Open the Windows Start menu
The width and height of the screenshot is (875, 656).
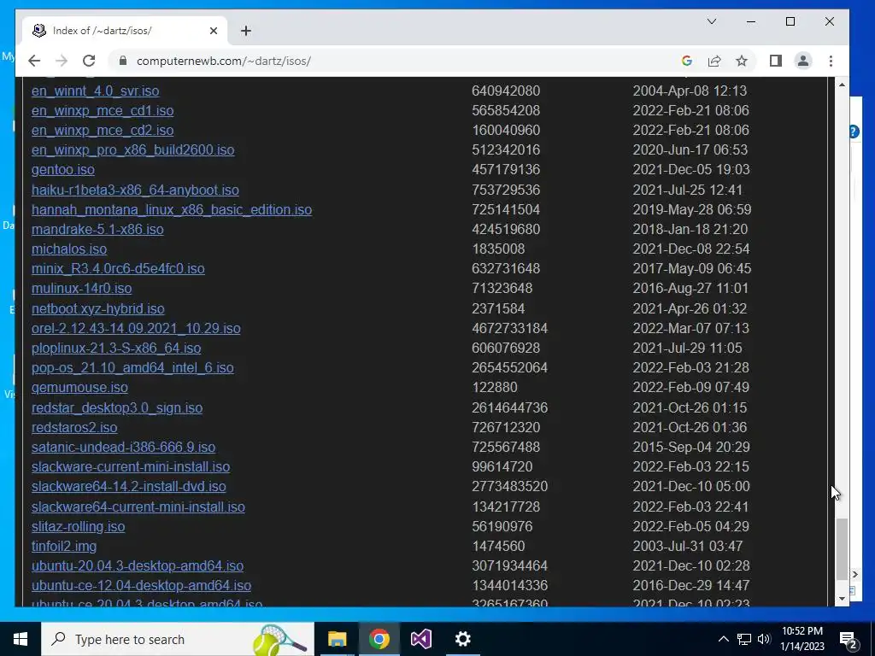pyautogui.click(x=21, y=639)
